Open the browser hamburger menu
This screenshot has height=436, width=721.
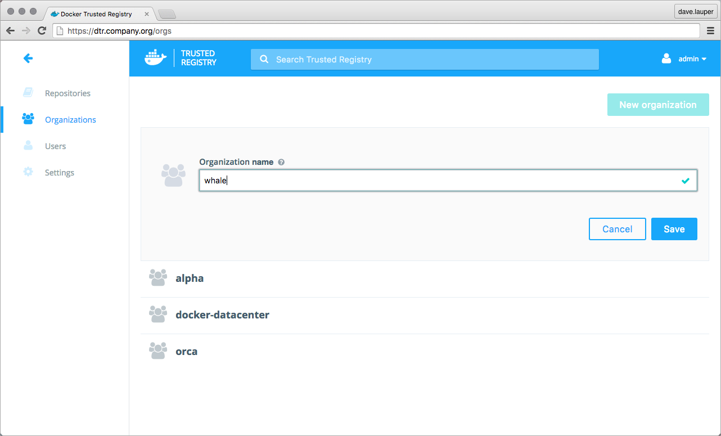tap(710, 30)
